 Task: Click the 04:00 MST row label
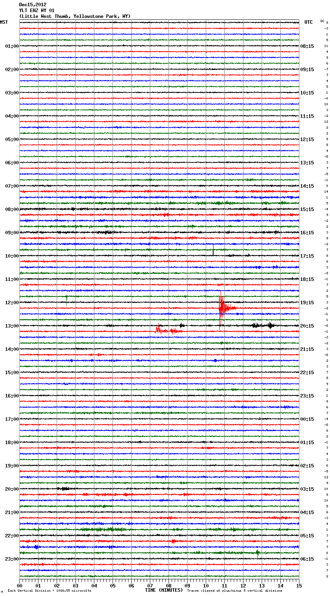(12, 116)
